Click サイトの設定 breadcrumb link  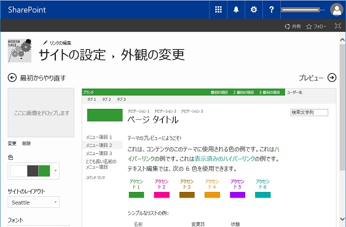tap(72, 55)
